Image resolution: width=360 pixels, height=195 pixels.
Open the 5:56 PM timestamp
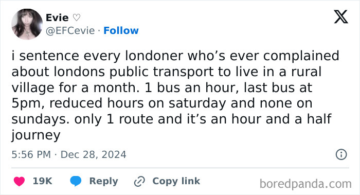31,154
